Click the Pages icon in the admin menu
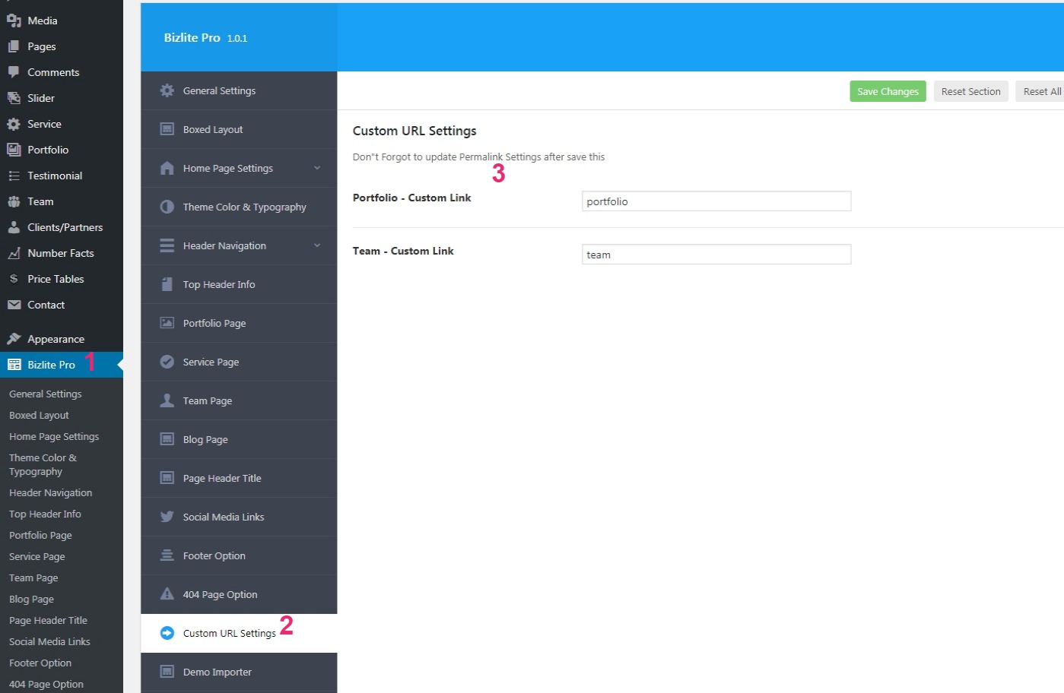1064x693 pixels. point(14,46)
